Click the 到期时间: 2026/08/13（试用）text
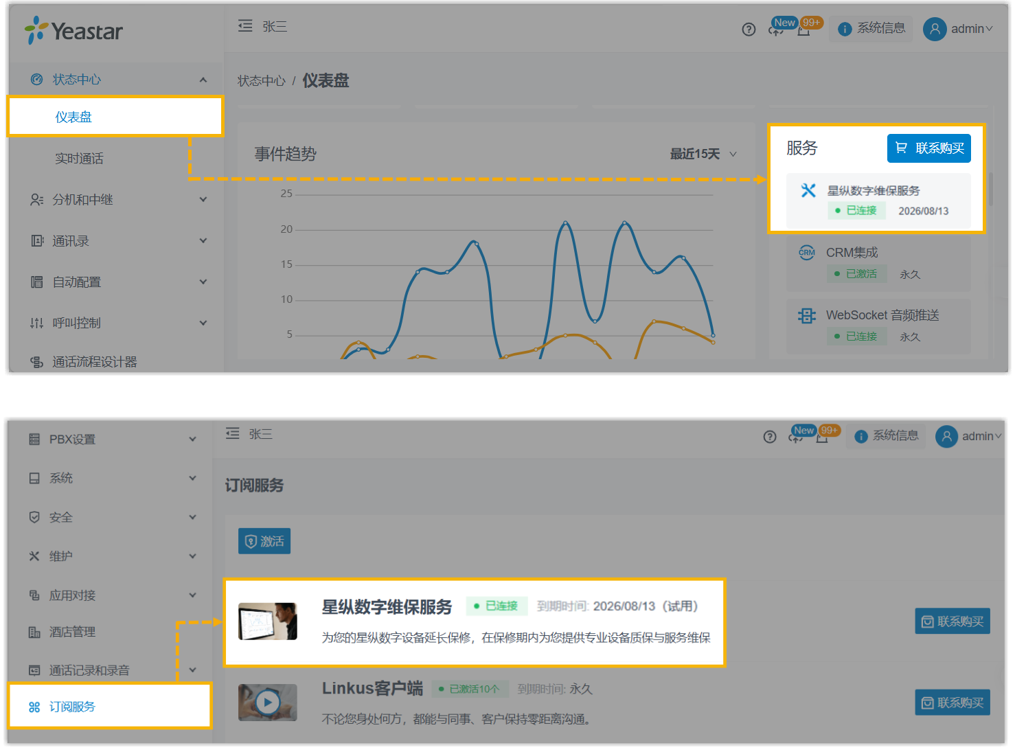1015x752 pixels. pos(617,606)
